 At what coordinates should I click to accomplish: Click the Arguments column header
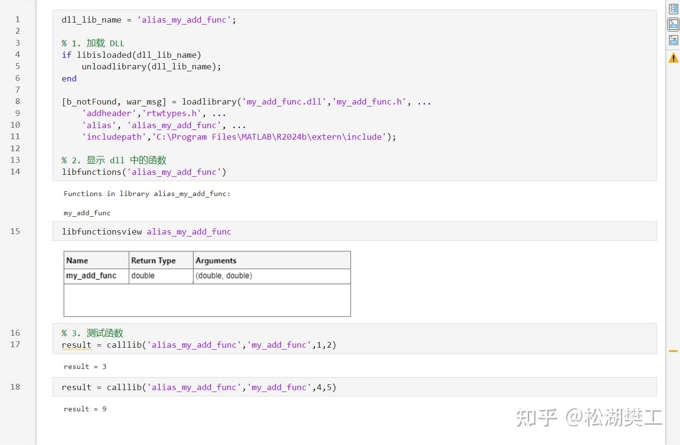tap(216, 260)
